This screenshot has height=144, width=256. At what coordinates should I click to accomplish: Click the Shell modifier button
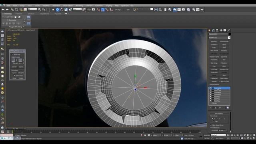pyautogui.click(x=224, y=48)
